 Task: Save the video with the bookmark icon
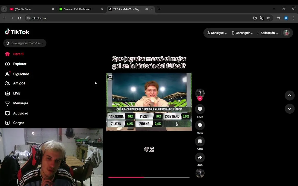point(200,141)
